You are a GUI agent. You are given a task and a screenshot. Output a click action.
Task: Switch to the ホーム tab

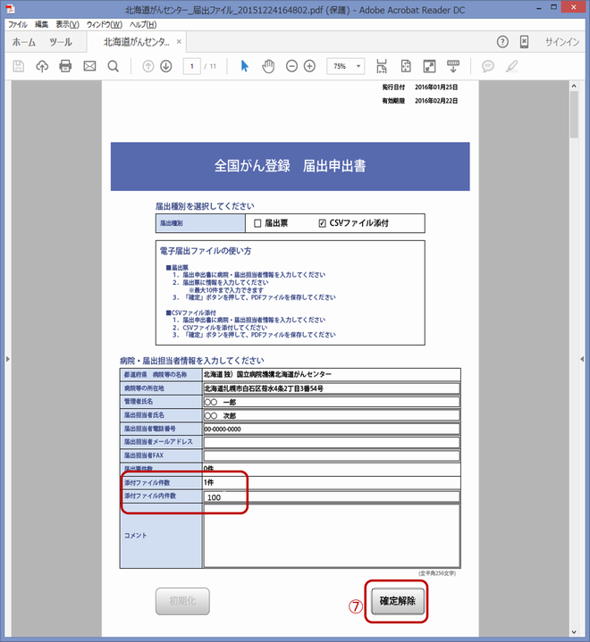pyautogui.click(x=24, y=42)
